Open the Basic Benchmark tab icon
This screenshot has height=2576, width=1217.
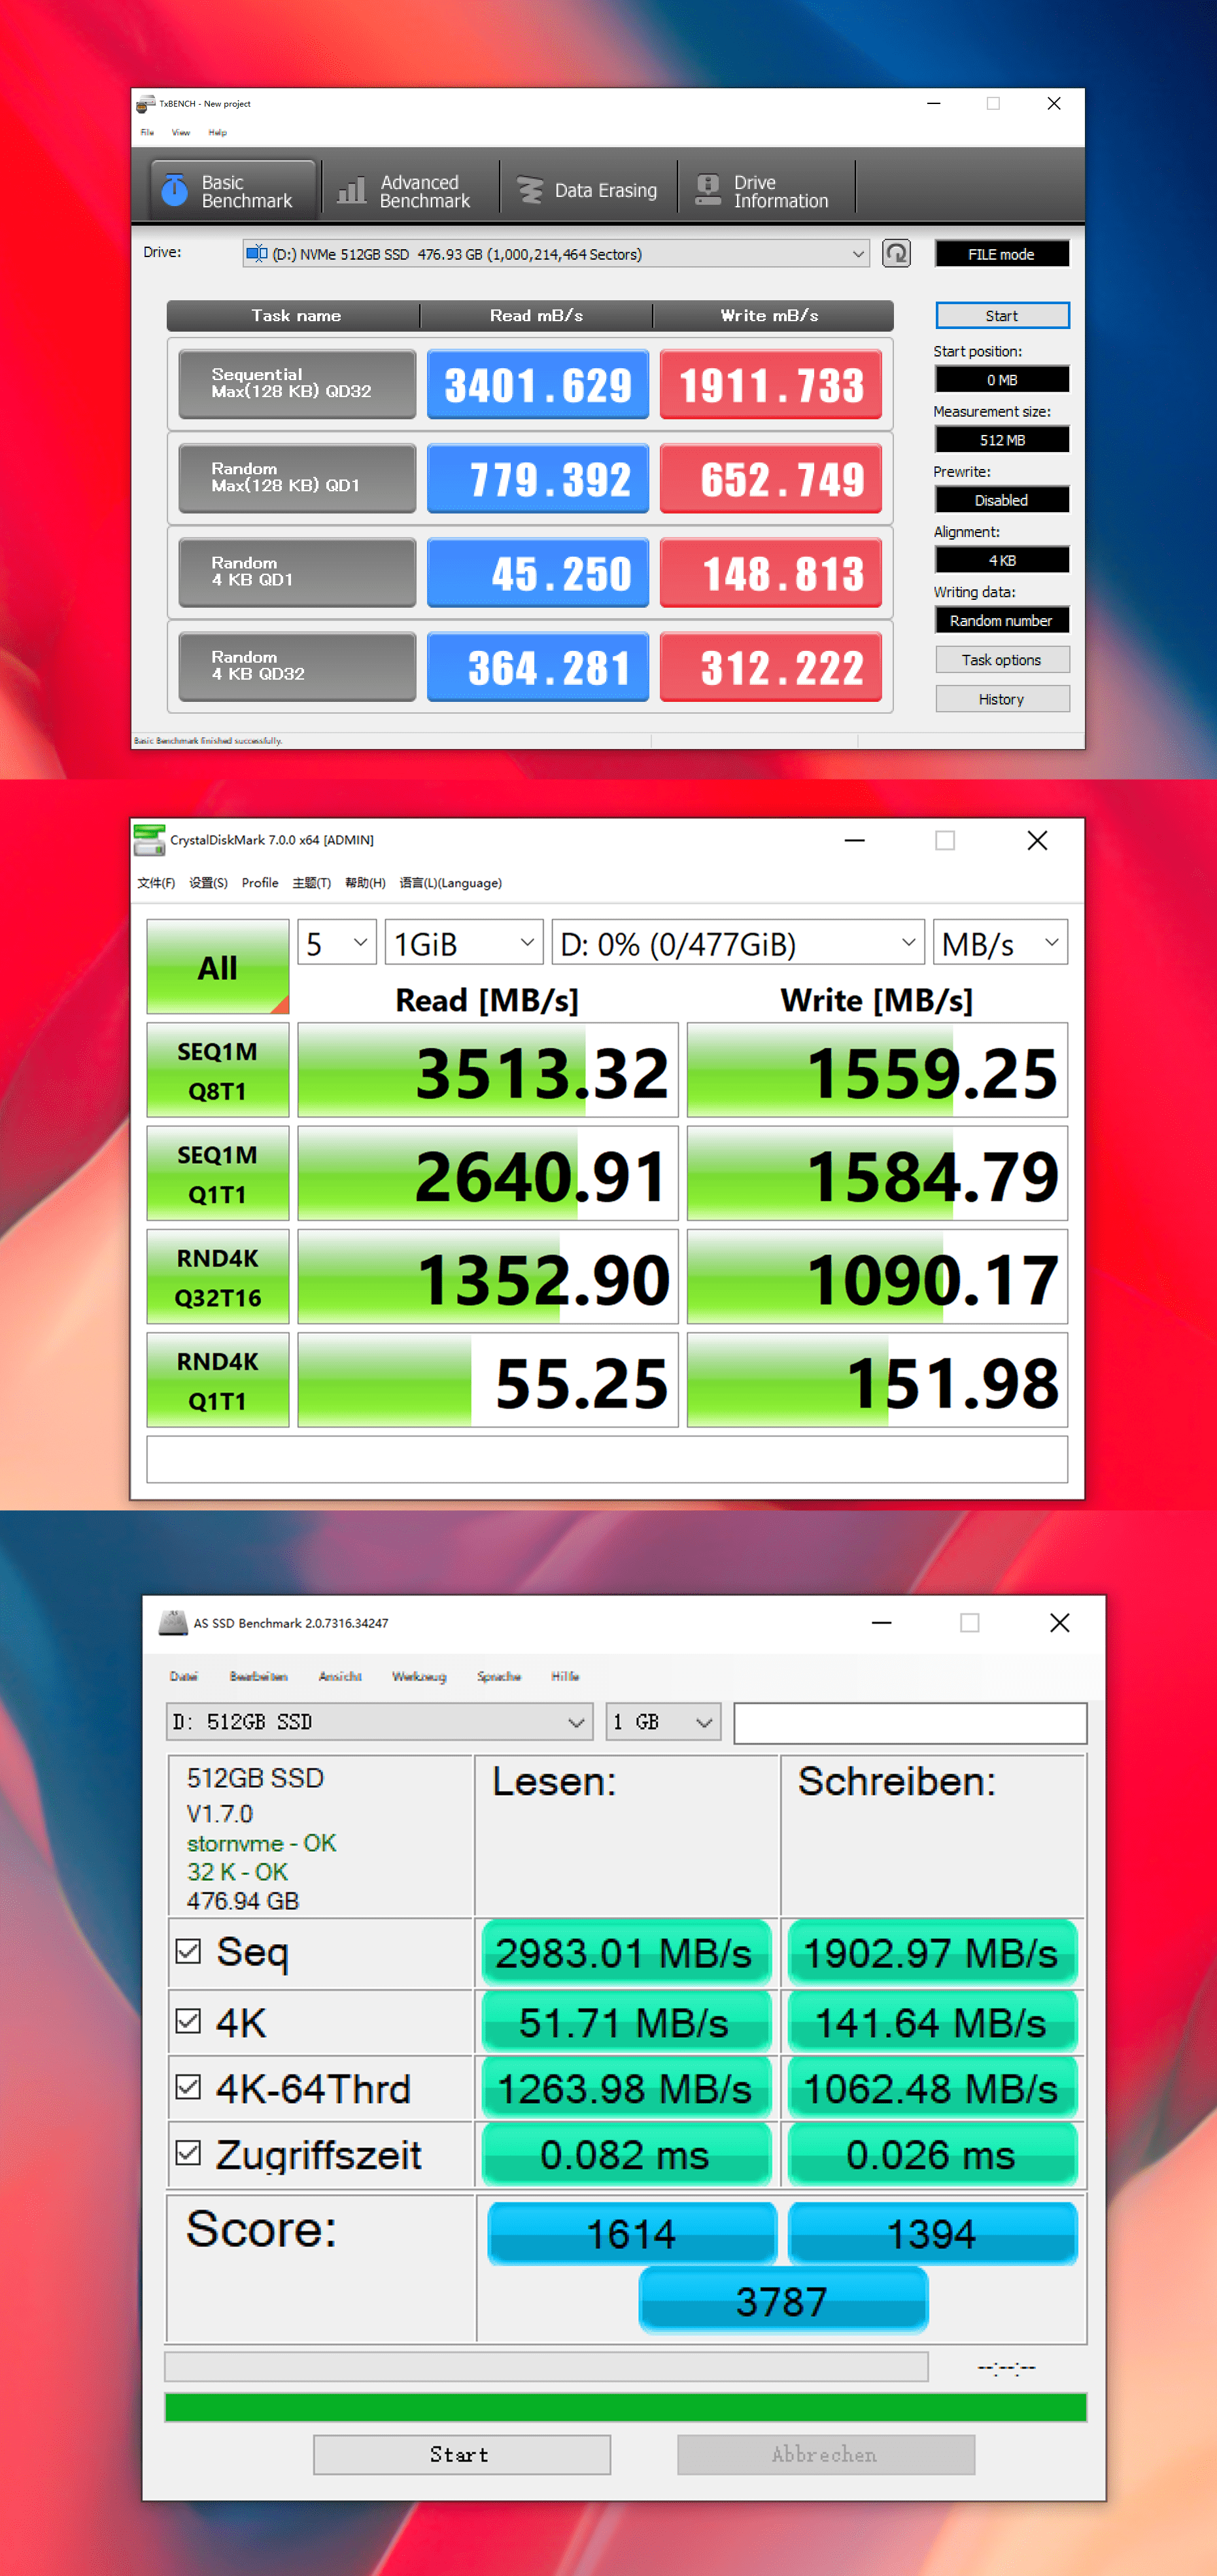coord(175,190)
